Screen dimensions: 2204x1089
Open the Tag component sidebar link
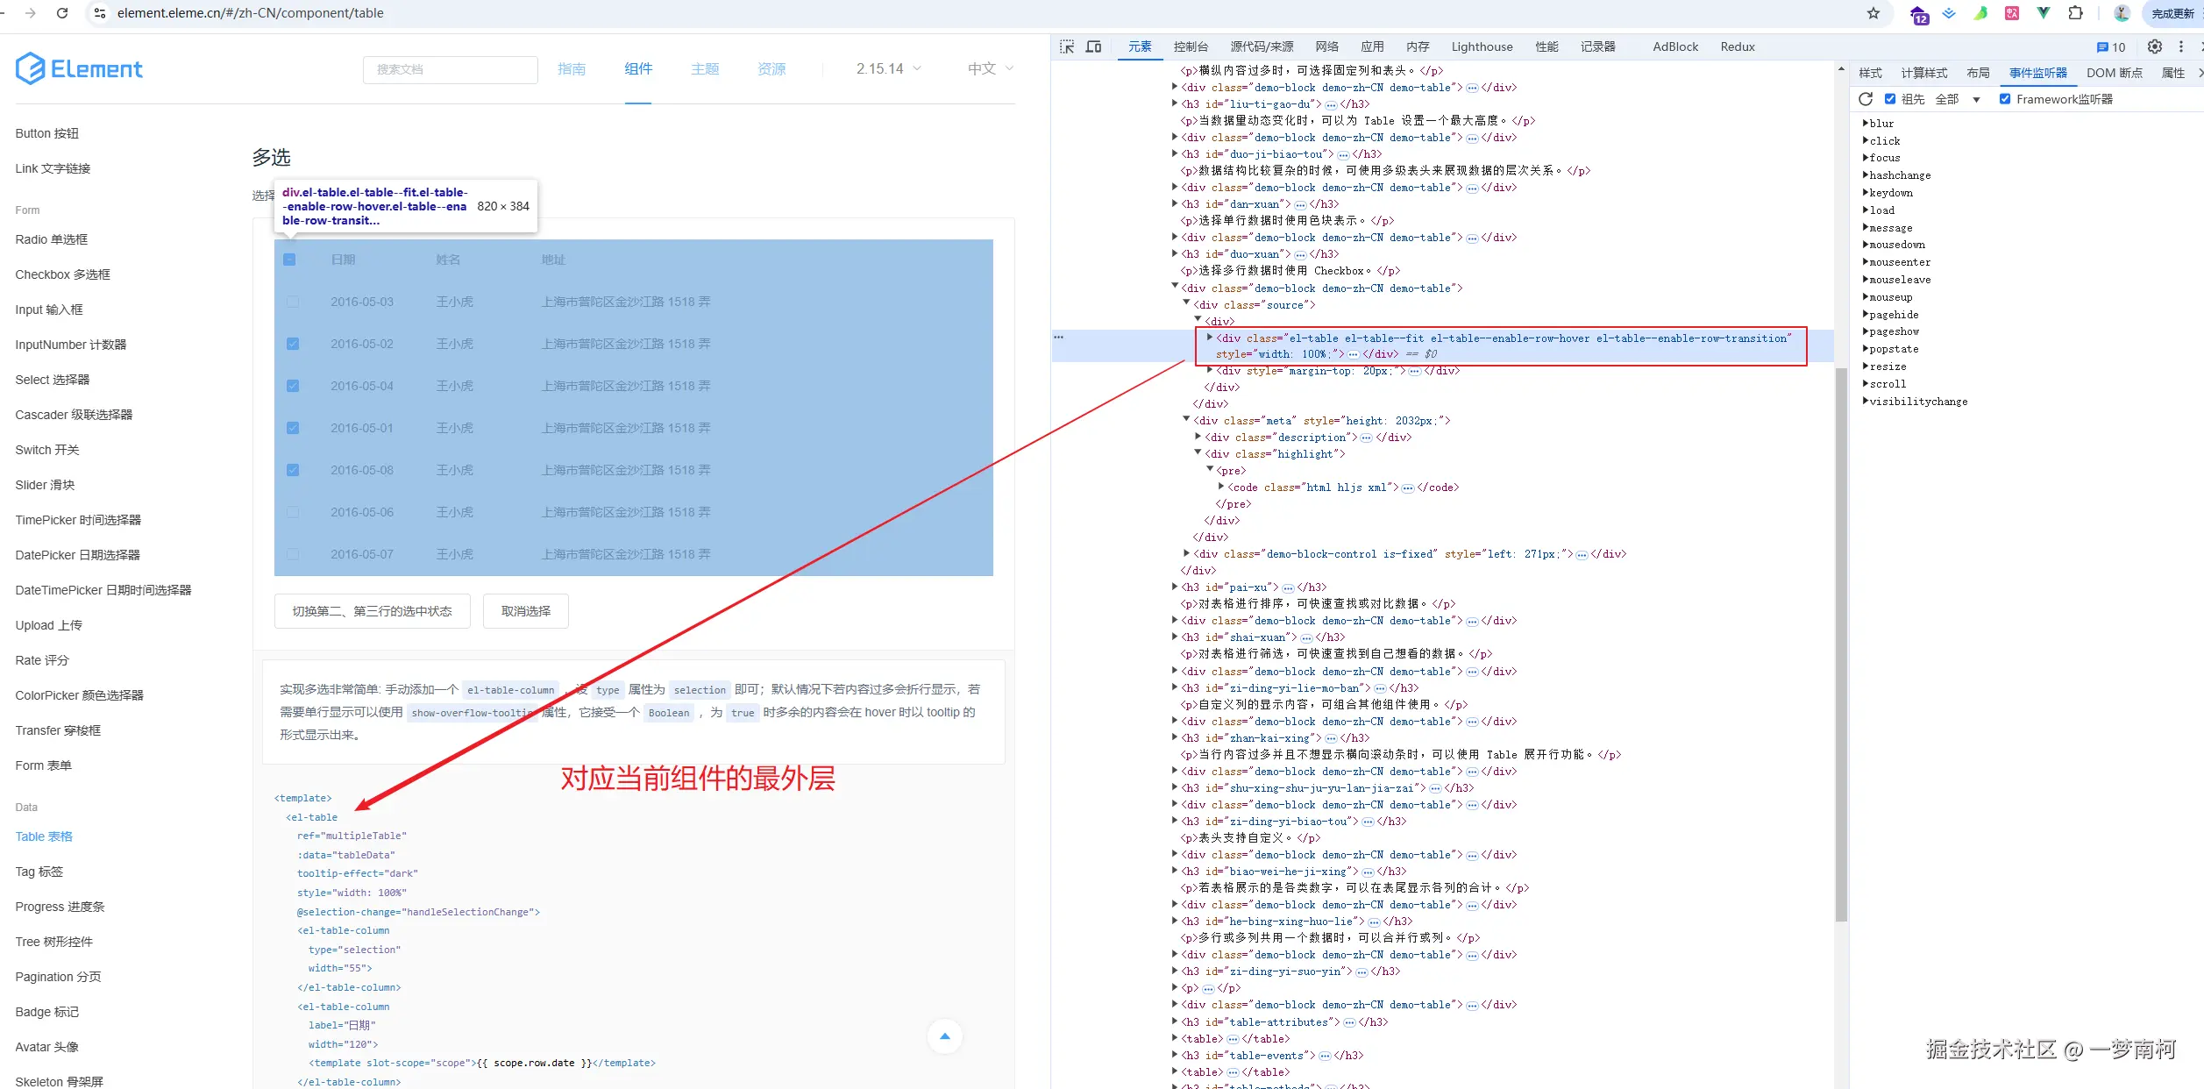click(x=39, y=872)
